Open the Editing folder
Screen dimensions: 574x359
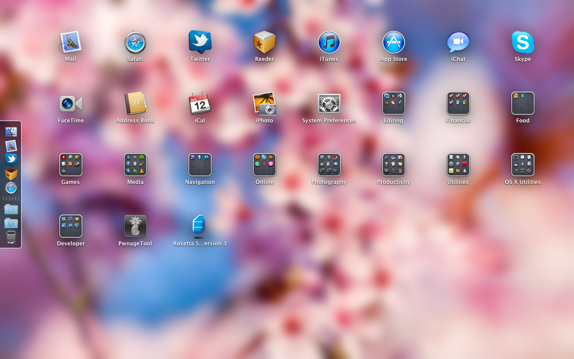click(x=394, y=104)
